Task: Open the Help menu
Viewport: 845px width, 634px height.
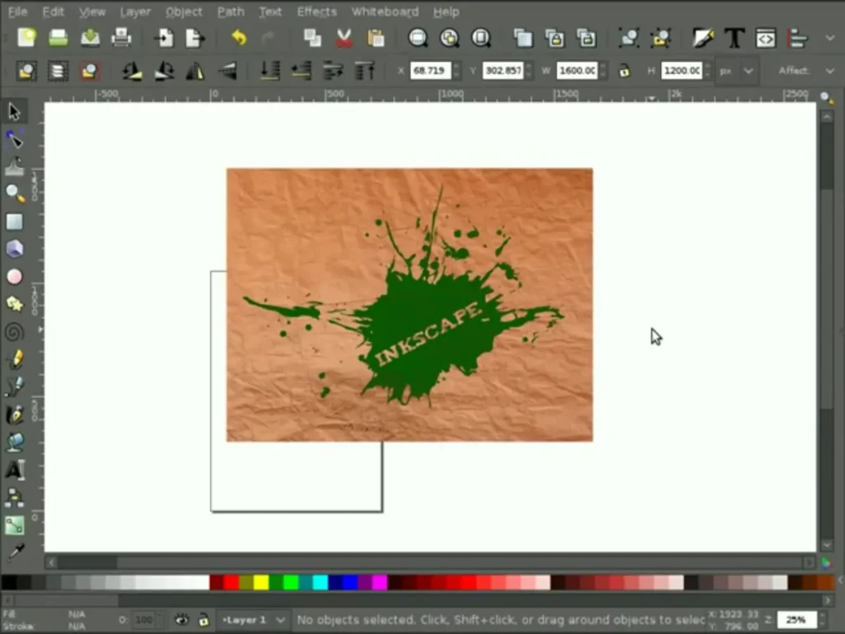Action: click(446, 12)
